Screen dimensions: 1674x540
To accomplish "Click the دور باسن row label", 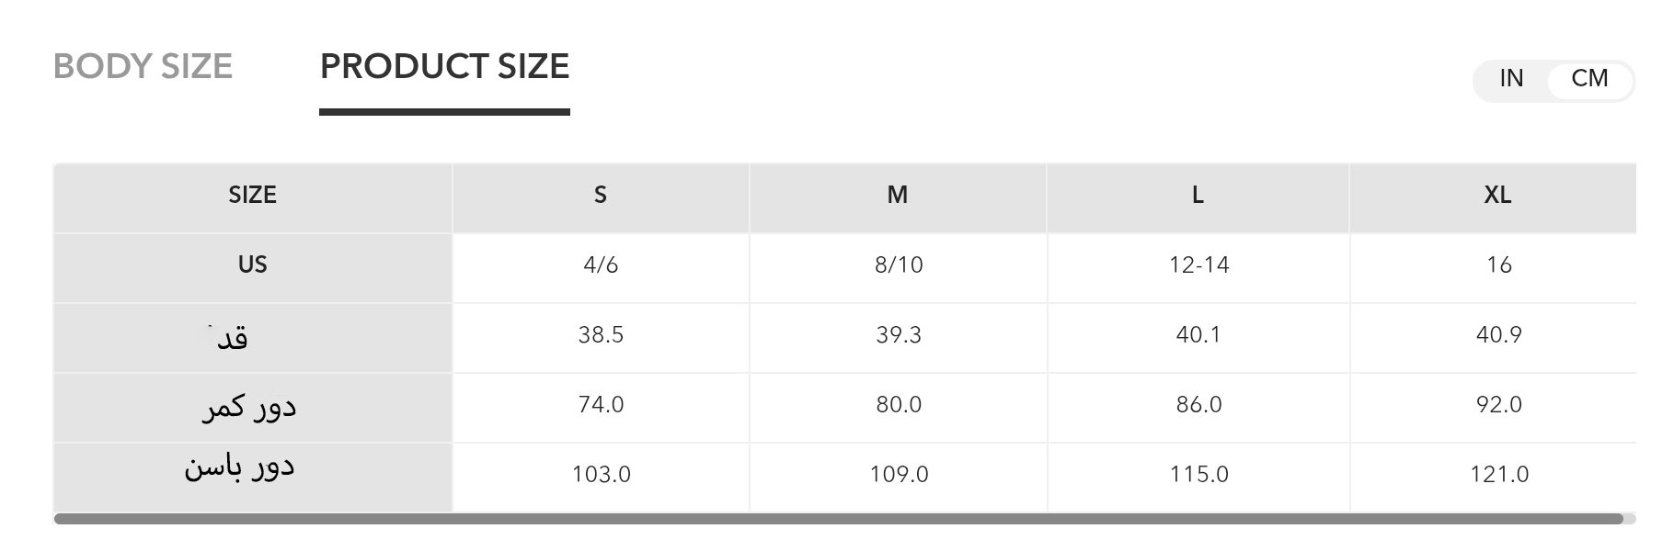I will [x=240, y=468].
